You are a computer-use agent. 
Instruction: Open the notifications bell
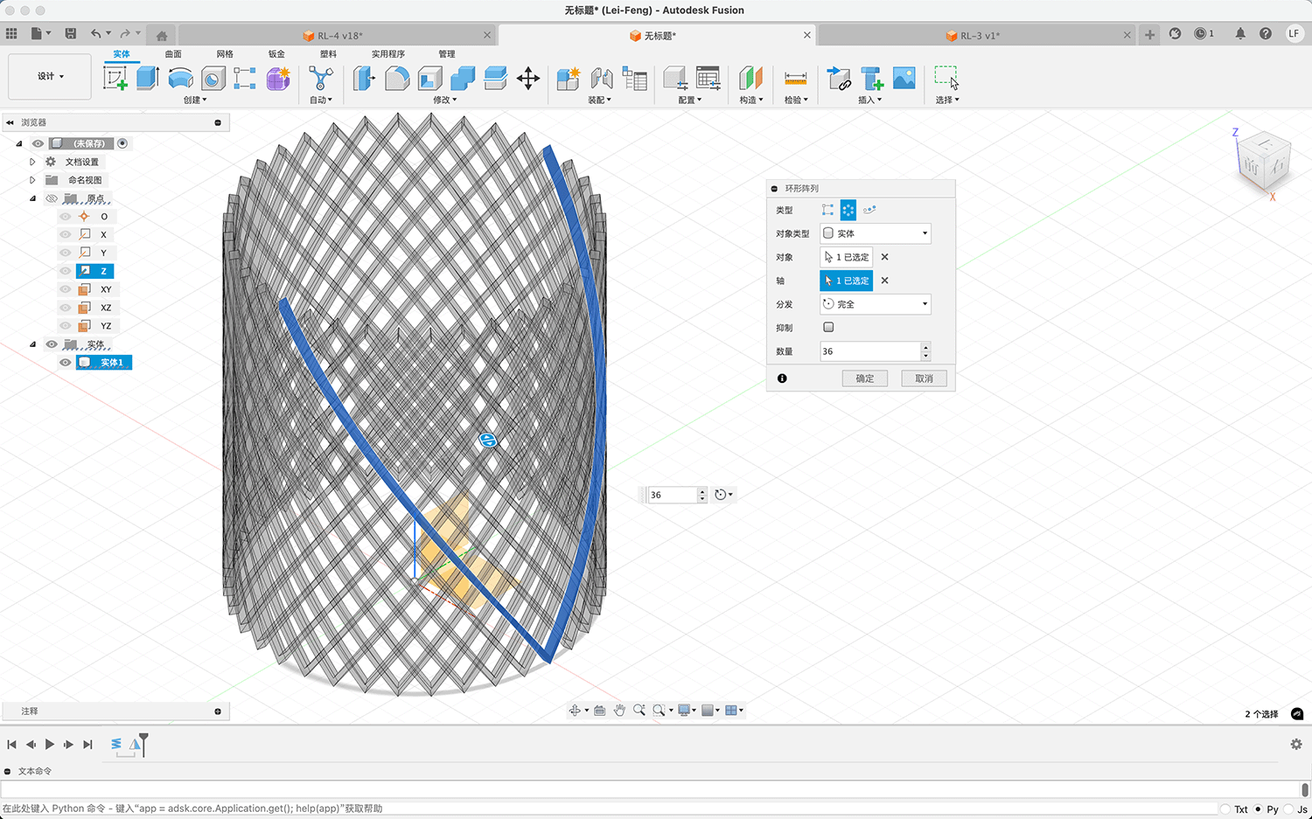point(1240,33)
